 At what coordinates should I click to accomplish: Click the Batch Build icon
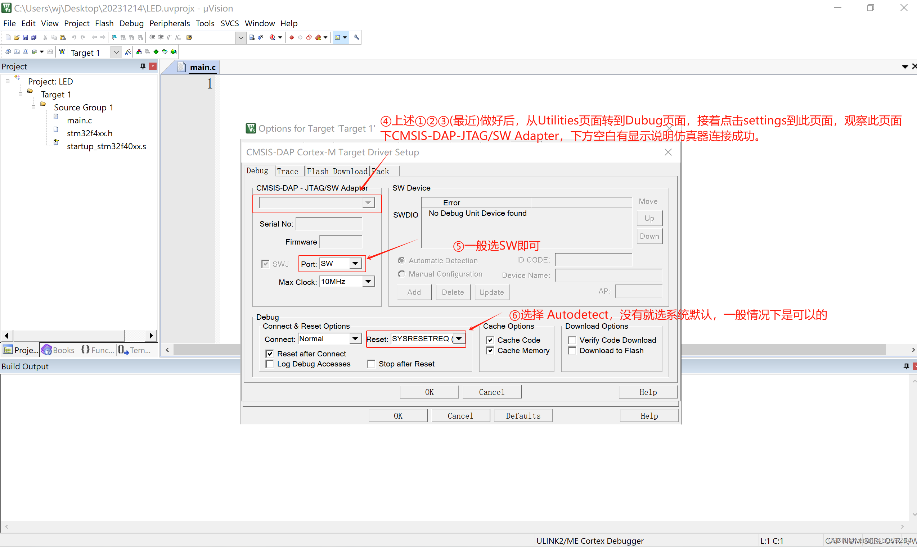34,52
